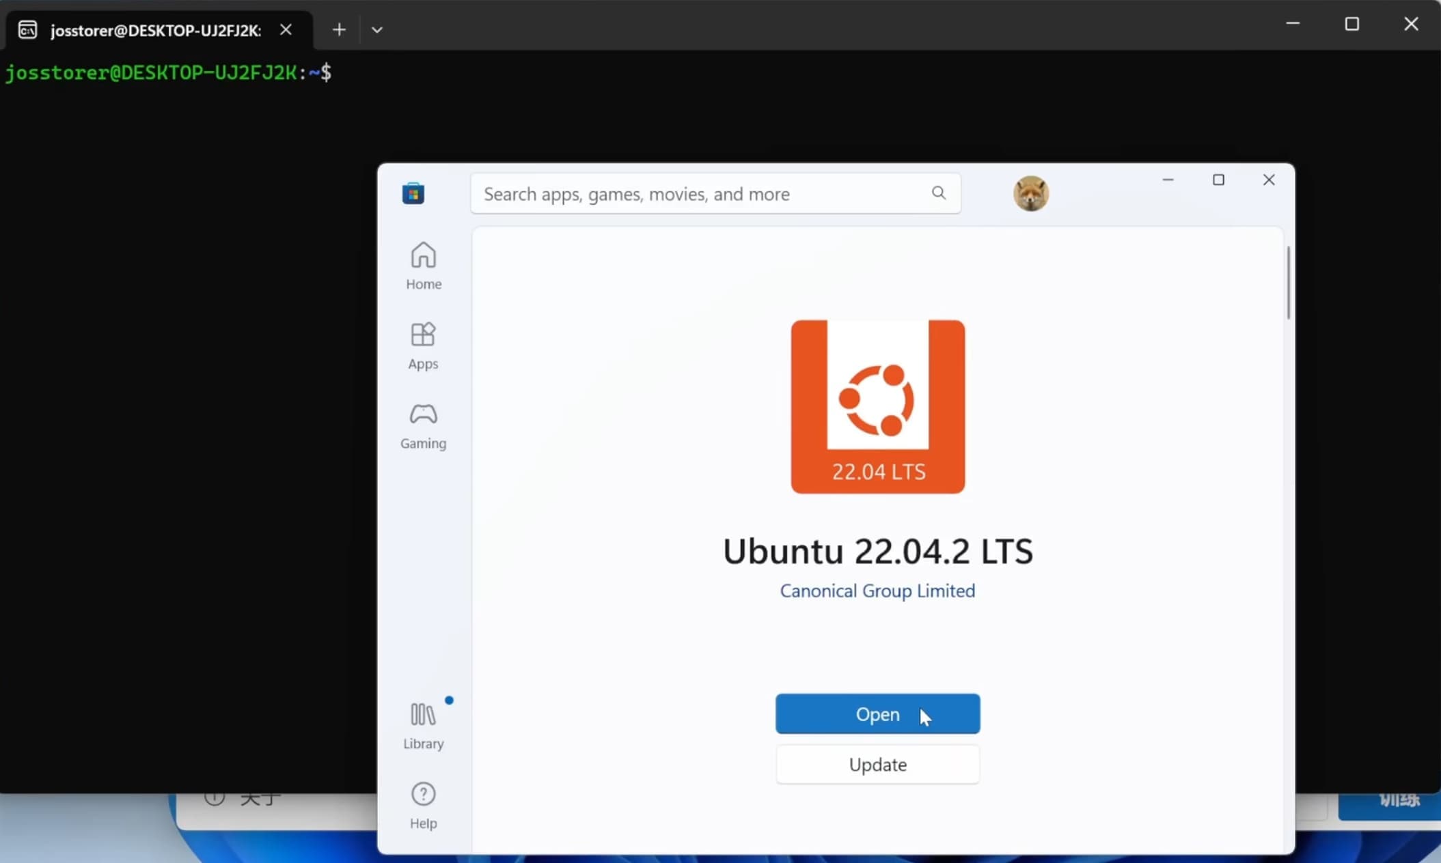The width and height of the screenshot is (1441, 863).
Task: Open the Canonical Group Limited link
Action: point(877,591)
